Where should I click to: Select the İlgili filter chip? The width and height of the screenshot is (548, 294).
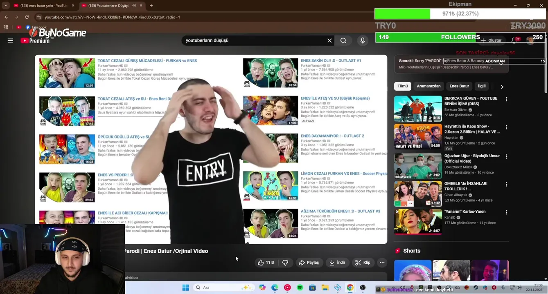482,86
